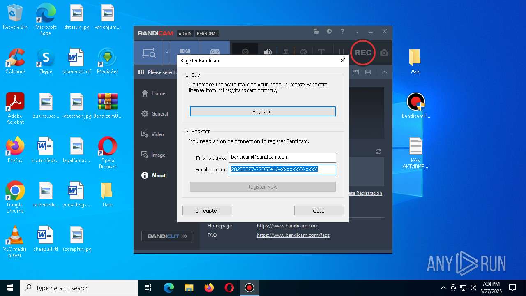This screenshot has width=526, height=296.
Task: Click the Registration link behind dialog
Action: coord(366,193)
